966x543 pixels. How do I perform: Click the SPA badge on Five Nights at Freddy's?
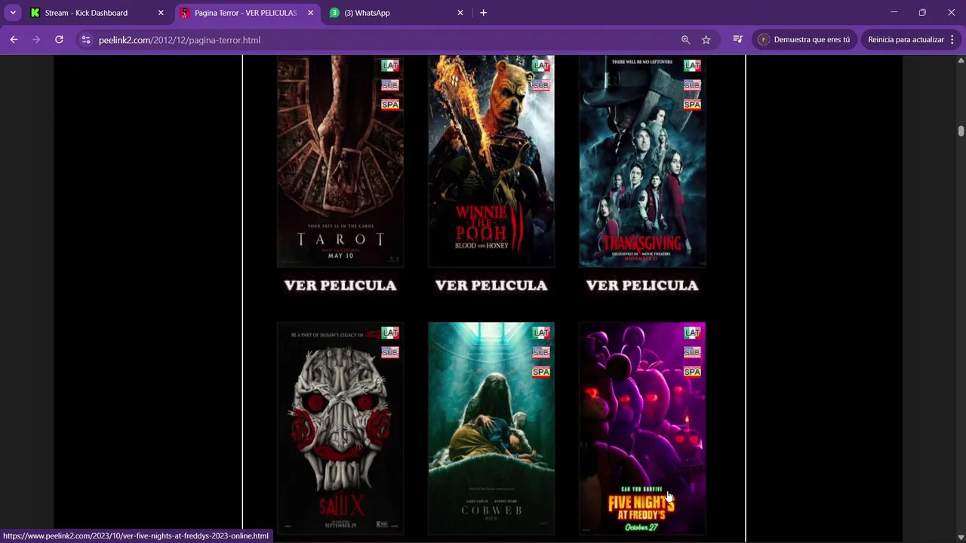click(x=692, y=372)
